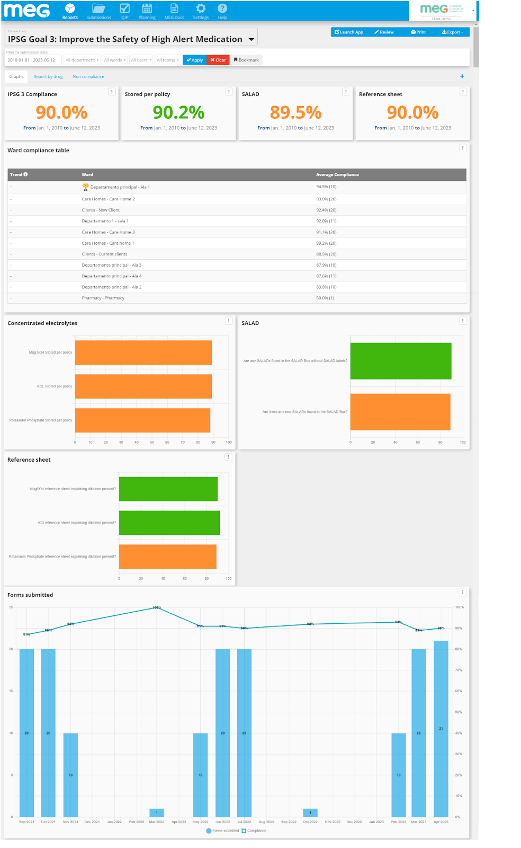Select Pharmacy - Pharmacy row
Image resolution: width=521 pixels, height=848 pixels.
237,298
